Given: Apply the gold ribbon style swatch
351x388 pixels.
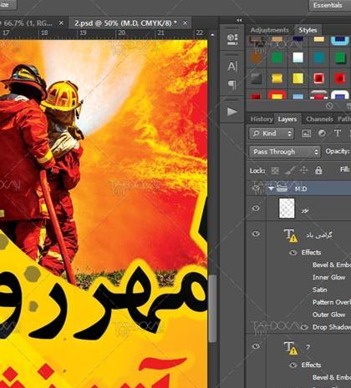Looking at the screenshot, I should coord(277,78).
